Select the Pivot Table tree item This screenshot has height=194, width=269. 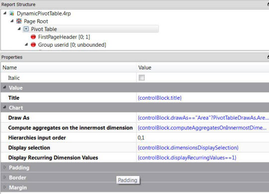click(44, 29)
